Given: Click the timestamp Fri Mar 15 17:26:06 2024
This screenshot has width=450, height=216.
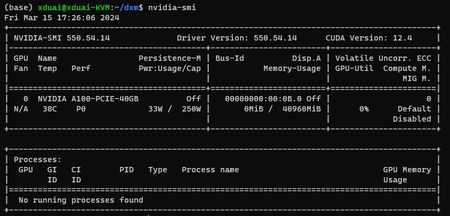Looking at the screenshot, I should pyautogui.click(x=61, y=18).
